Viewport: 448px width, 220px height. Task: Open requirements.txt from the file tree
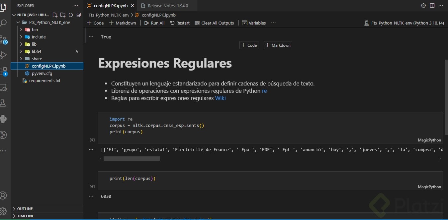tap(45, 81)
